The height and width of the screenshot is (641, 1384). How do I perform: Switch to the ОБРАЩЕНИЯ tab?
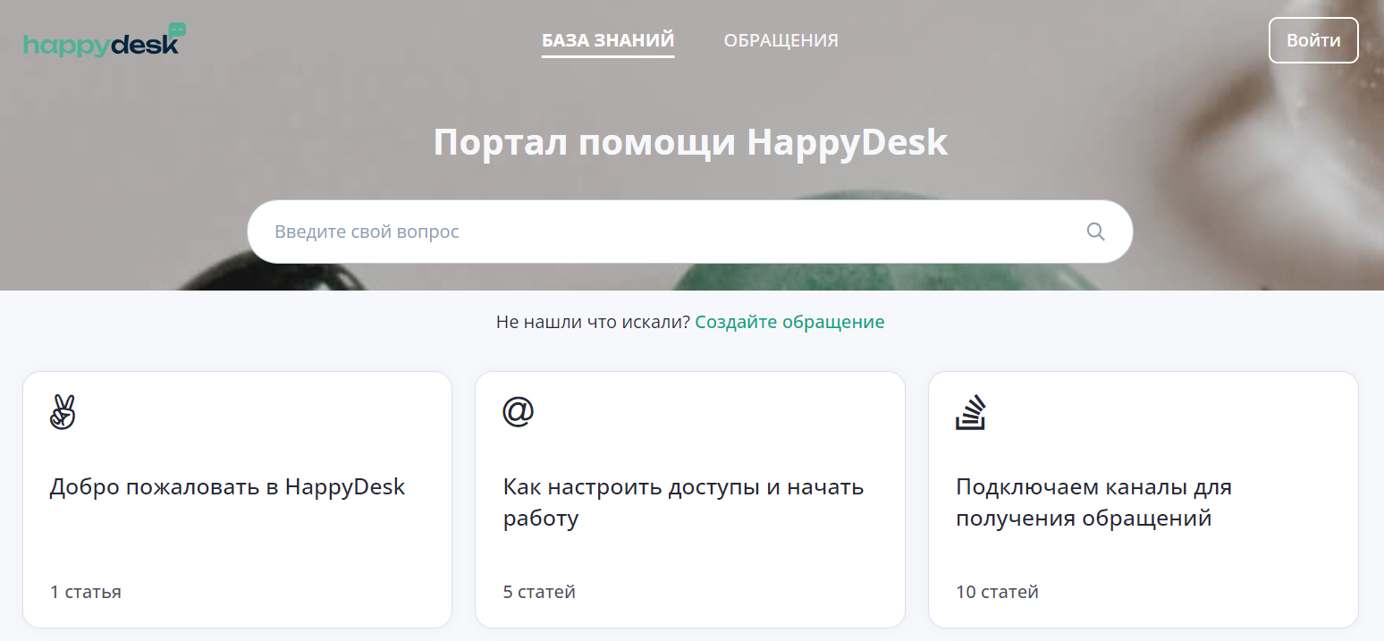pos(781,40)
